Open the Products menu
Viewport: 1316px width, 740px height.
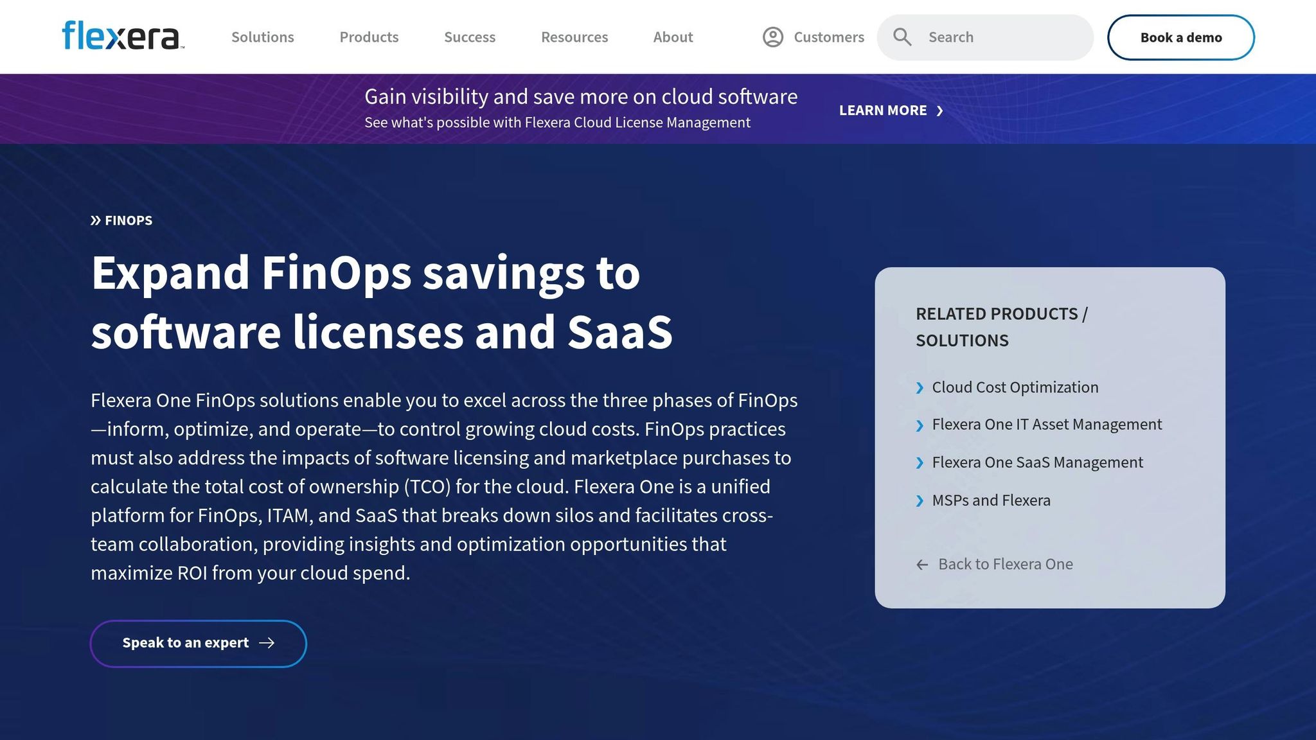[x=369, y=37]
